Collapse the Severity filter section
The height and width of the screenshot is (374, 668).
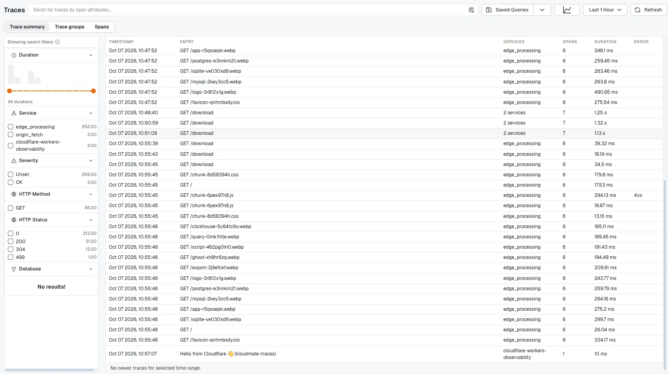tap(91, 161)
